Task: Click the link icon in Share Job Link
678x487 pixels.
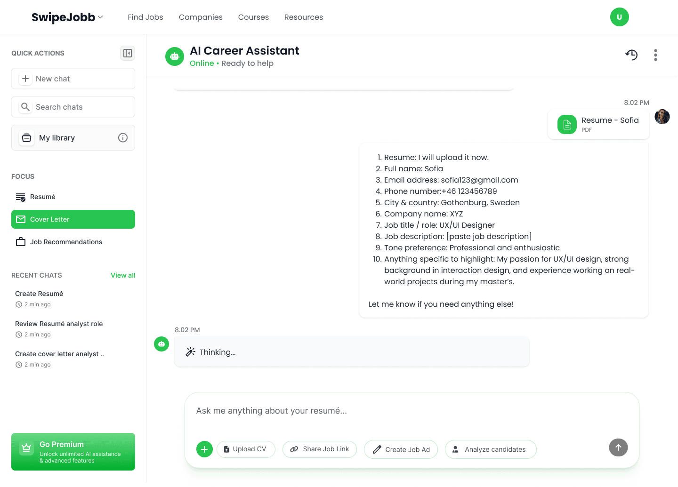Action: pyautogui.click(x=294, y=449)
